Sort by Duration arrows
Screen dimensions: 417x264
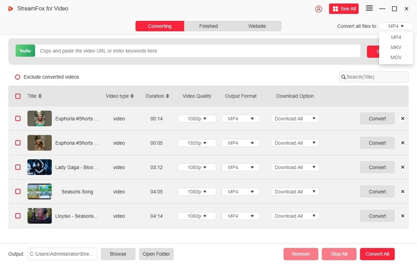(x=167, y=96)
